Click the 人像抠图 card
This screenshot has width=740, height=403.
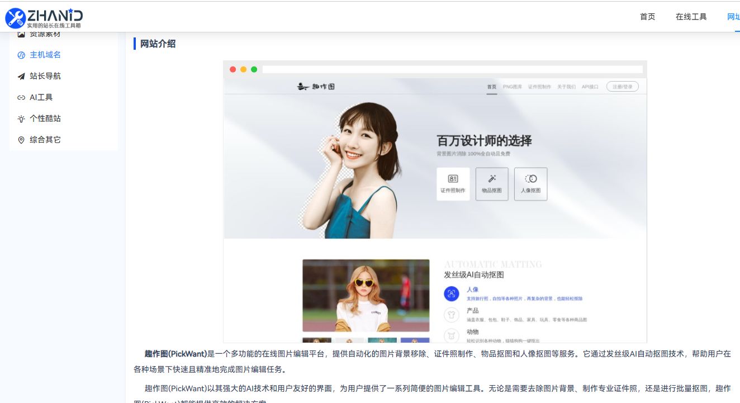tap(530, 184)
